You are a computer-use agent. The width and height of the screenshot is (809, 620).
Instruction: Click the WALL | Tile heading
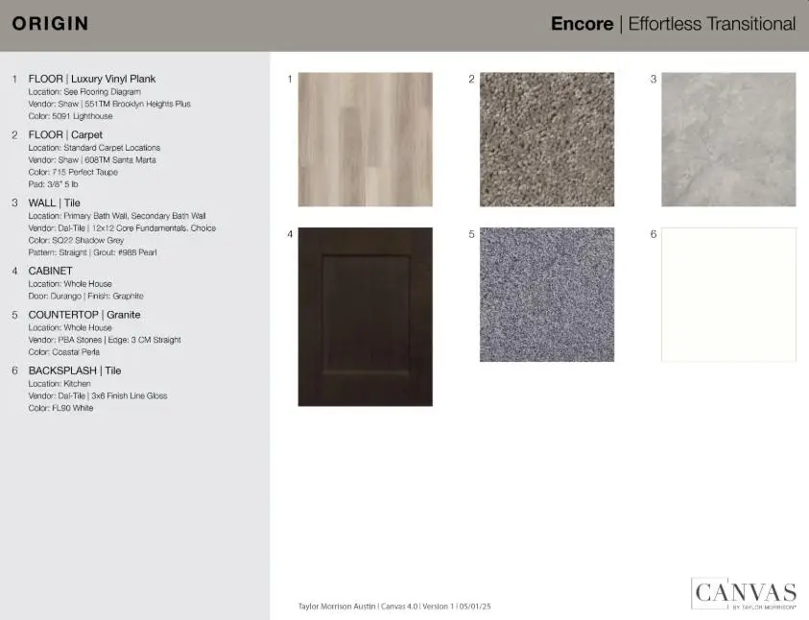click(55, 203)
